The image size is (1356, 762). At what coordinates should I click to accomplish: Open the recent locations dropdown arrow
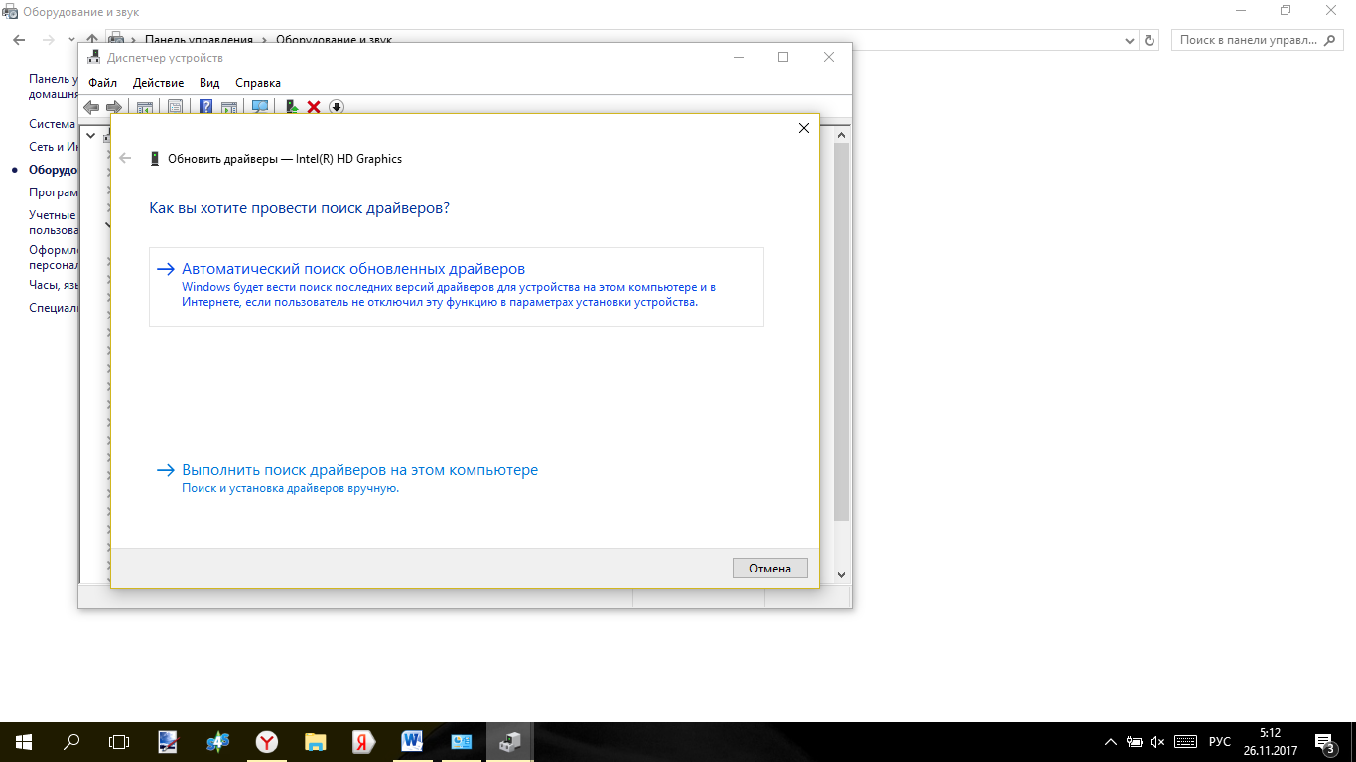71,40
